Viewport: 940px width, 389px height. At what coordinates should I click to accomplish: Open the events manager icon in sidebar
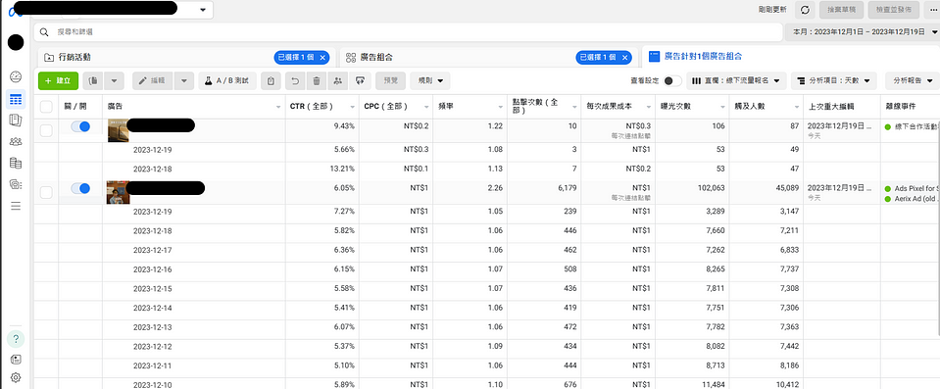pos(16,184)
